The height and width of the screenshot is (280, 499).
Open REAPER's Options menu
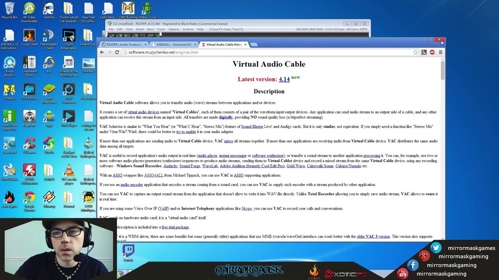point(174,30)
